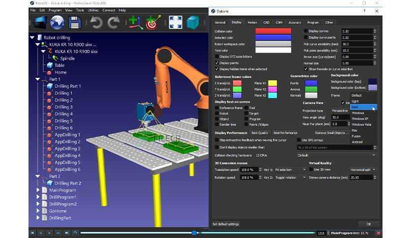Click the Best Performance button

285,133
